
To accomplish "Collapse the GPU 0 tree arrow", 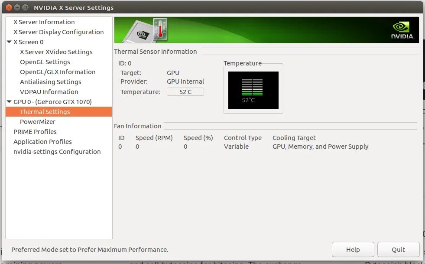I will coord(9,102).
